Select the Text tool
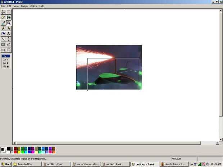This screenshot has height=167, width=223. point(9,33)
